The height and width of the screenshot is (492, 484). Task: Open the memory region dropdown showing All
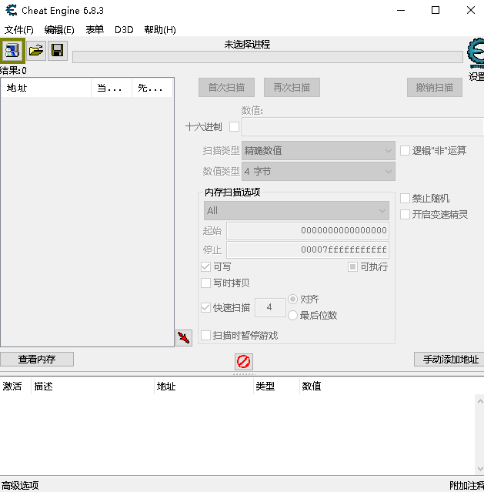tap(296, 210)
